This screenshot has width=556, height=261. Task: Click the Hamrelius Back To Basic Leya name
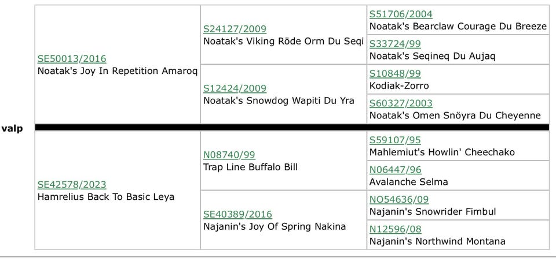click(106, 197)
